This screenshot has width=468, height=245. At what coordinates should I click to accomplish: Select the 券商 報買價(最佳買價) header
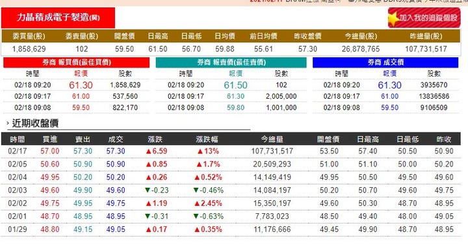pyautogui.click(x=77, y=62)
